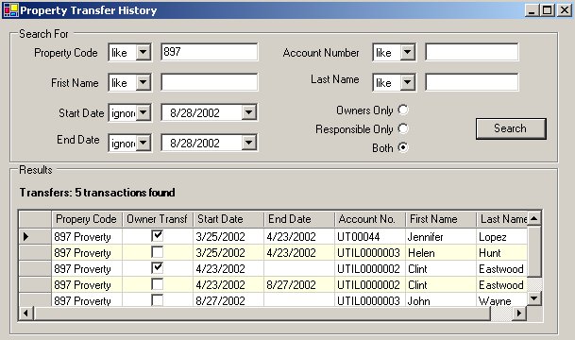The image size is (575, 340).
Task: Click the Account Number text field
Action: click(x=471, y=52)
